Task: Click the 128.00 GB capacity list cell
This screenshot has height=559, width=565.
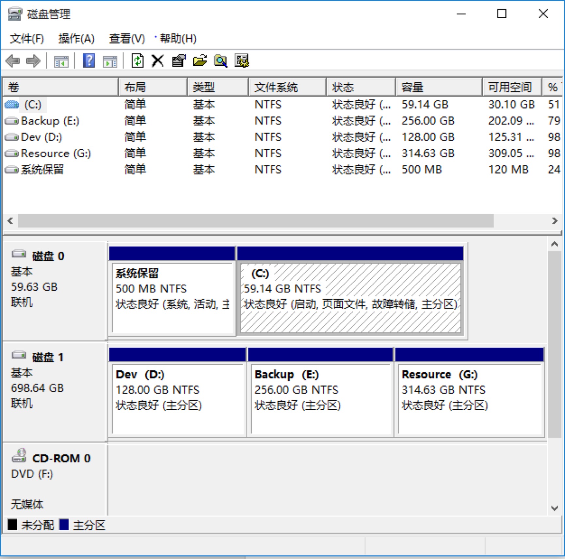Action: tap(428, 137)
